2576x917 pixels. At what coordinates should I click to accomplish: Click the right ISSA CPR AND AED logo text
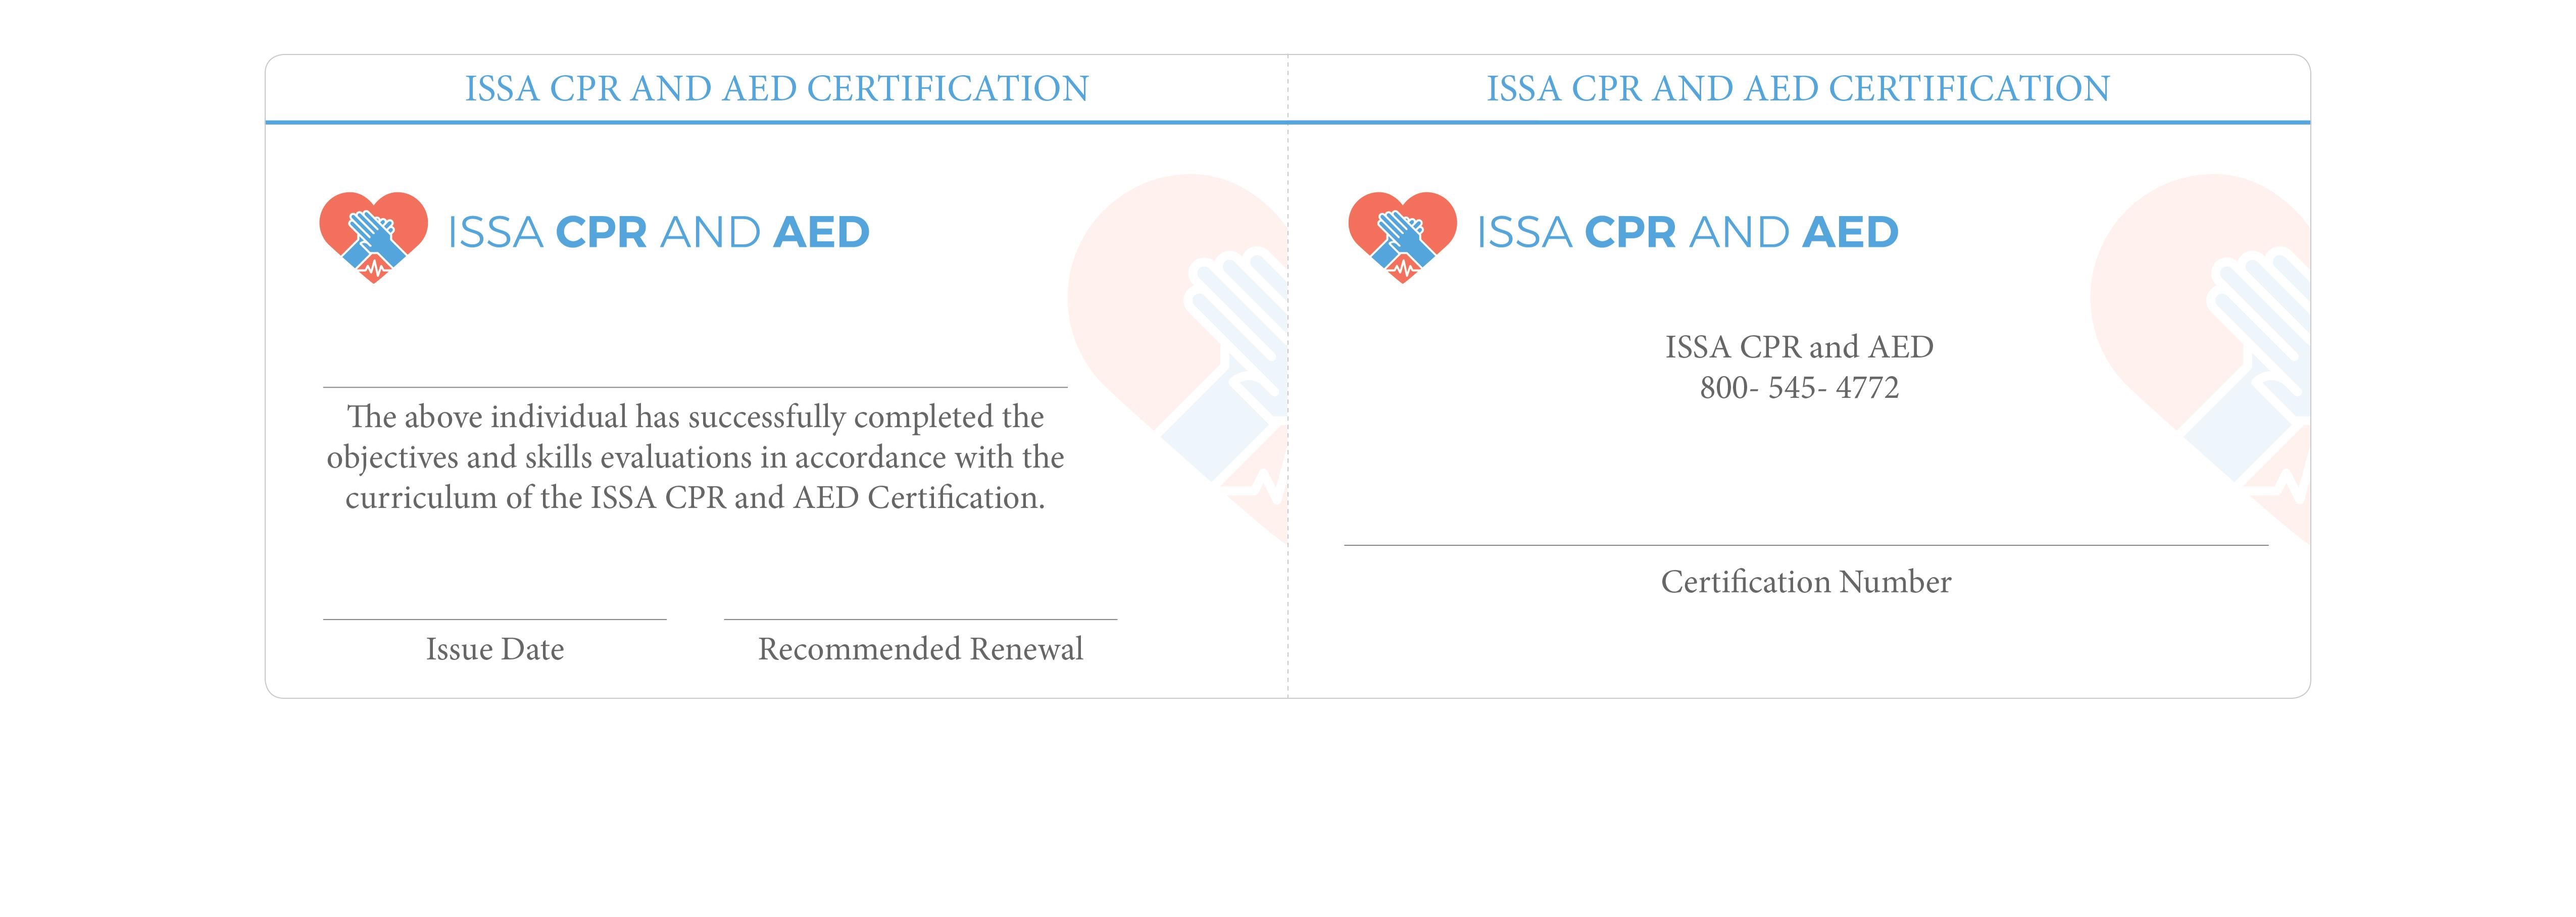[x=1687, y=232]
